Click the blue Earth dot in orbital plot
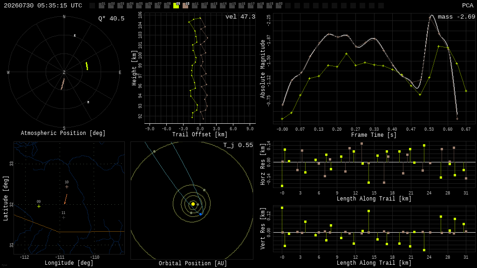 (200, 214)
